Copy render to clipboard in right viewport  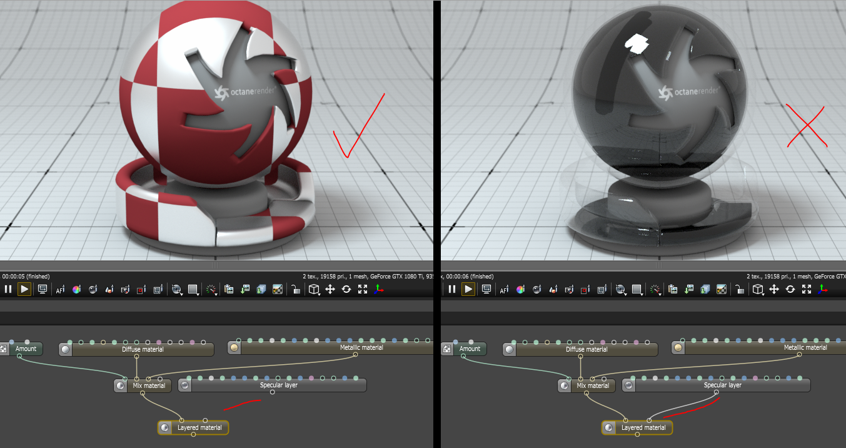tap(672, 289)
